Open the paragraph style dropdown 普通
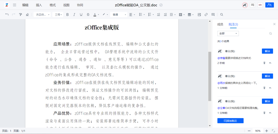The image size is (278, 134). [119, 15]
